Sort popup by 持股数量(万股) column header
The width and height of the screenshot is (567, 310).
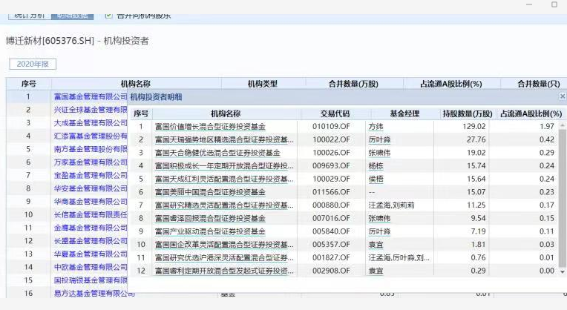pos(468,113)
